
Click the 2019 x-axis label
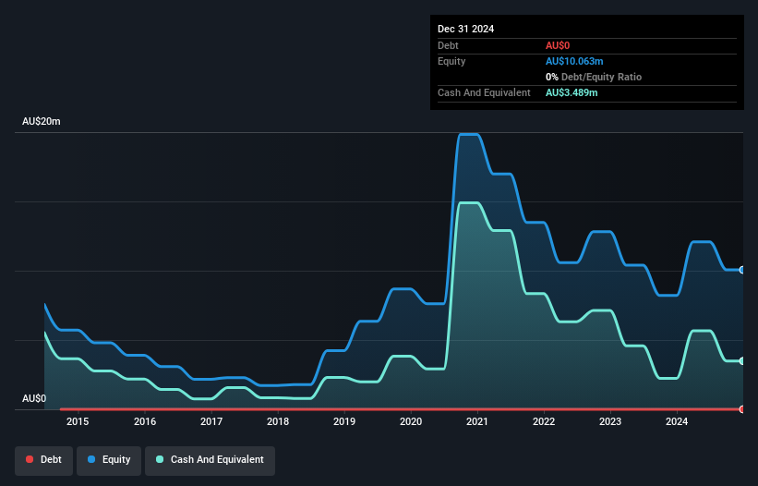[344, 421]
